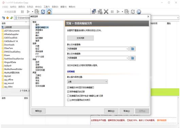The height and width of the screenshot is (128, 180).
Task: Click the right pane play transfer icon
Action: [118, 12]
